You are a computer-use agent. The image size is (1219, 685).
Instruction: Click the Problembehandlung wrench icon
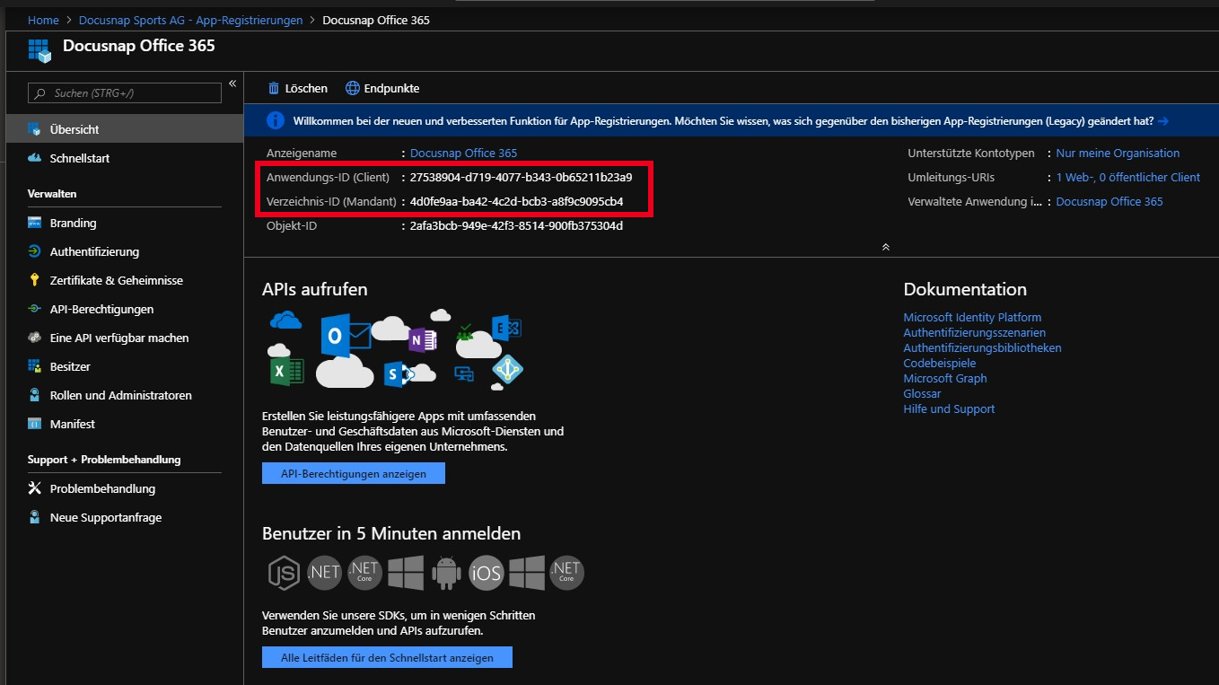(x=35, y=488)
